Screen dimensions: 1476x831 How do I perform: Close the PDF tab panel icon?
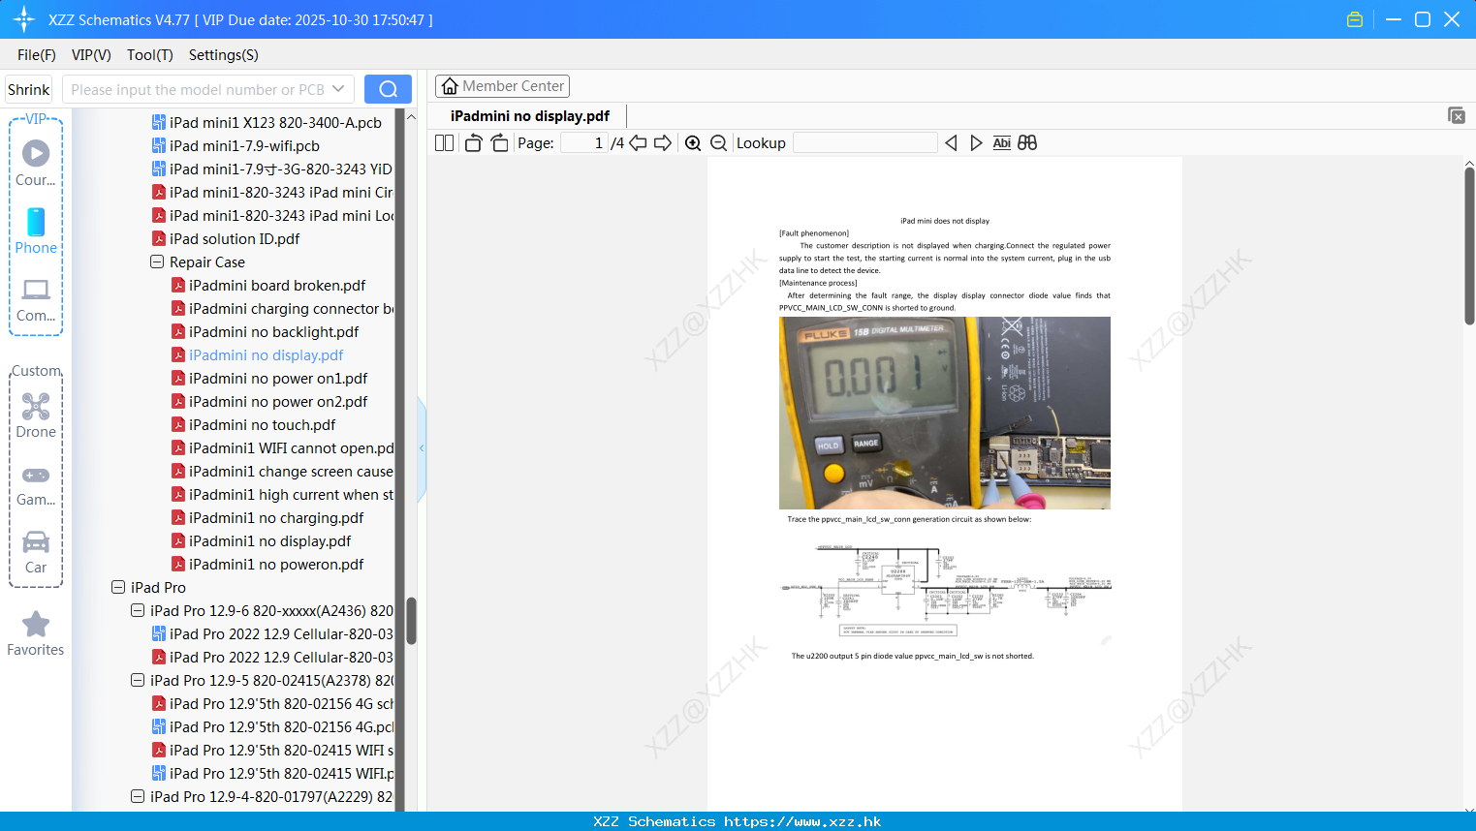point(1456,115)
